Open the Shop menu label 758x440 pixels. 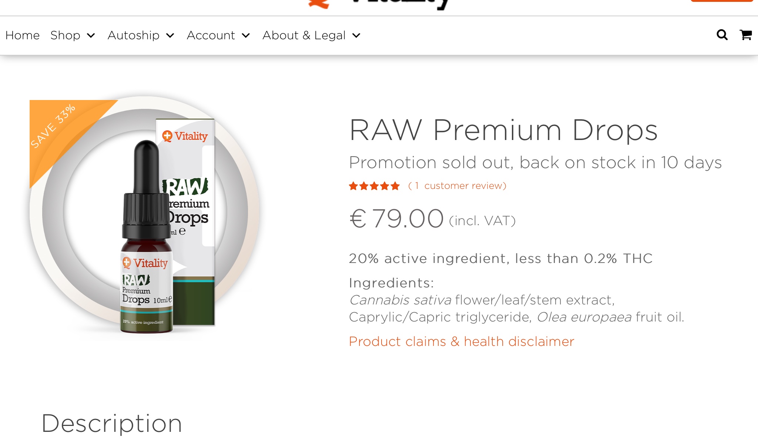(65, 35)
